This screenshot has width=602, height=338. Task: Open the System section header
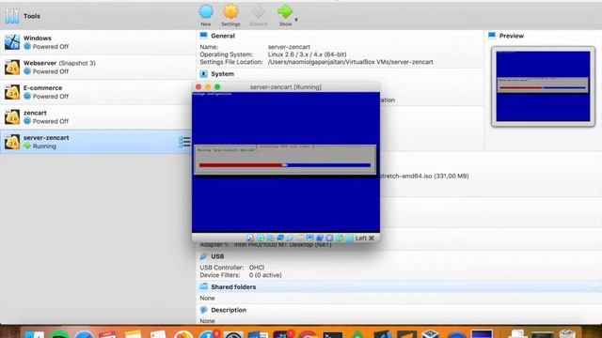point(222,73)
